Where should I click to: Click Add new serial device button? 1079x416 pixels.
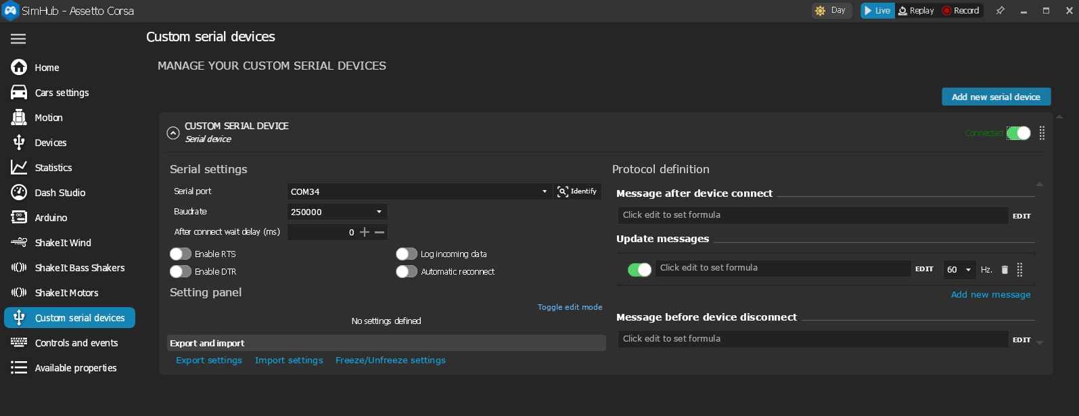click(996, 97)
